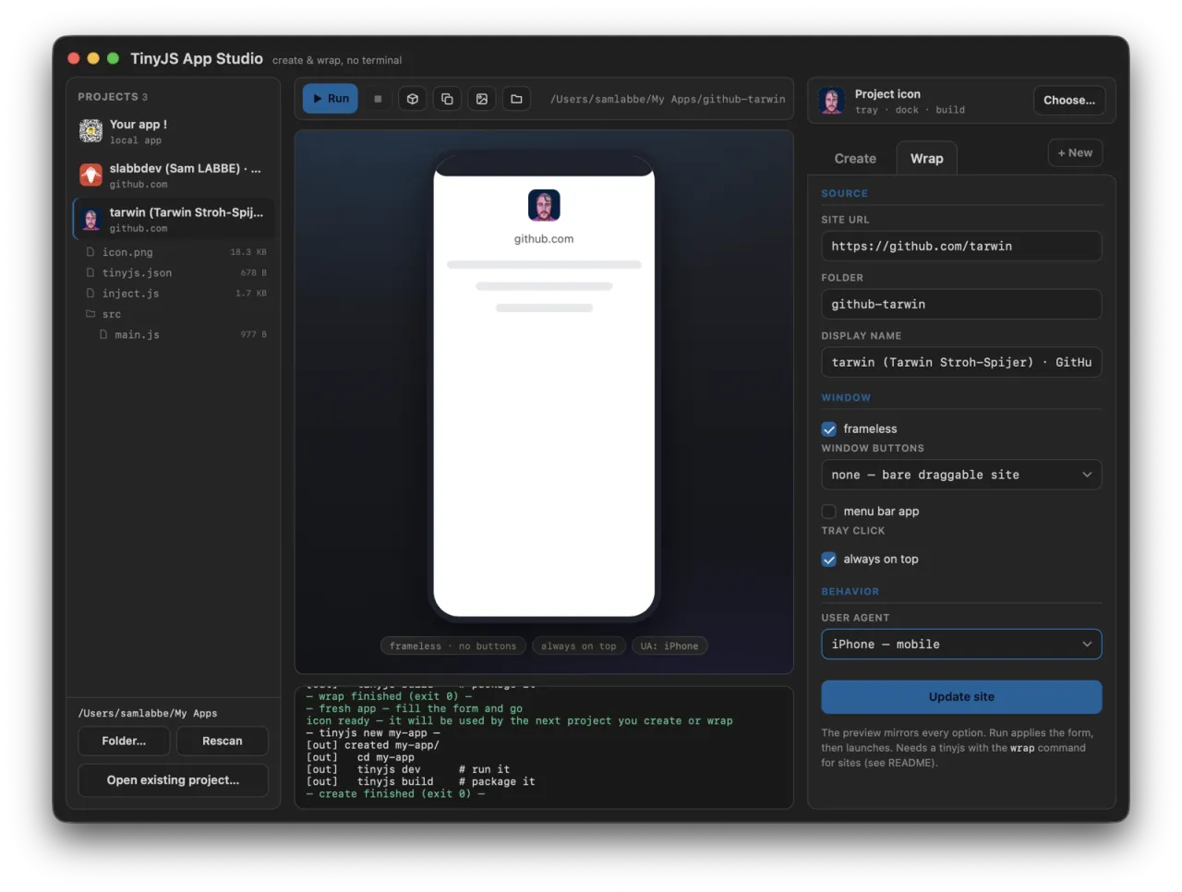Screen dimensions: 1182x892
Task: Click the create finished (exit 0) log line
Action: point(395,794)
